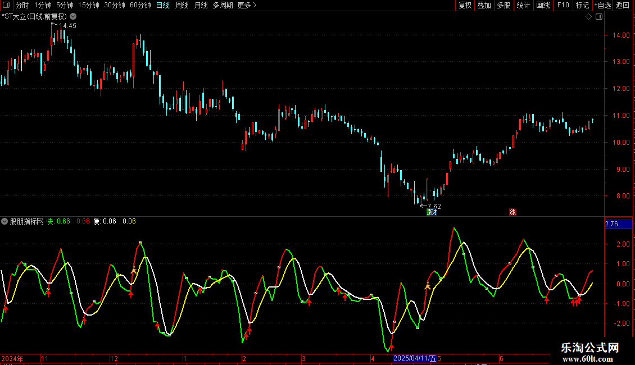The width and height of the screenshot is (635, 365).
Task: Add stock via +自选 button
Action: click(602, 5)
